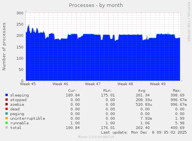Click the chart title 'Processes - by month'
Screen dimensions: 192x141
point(96,5)
